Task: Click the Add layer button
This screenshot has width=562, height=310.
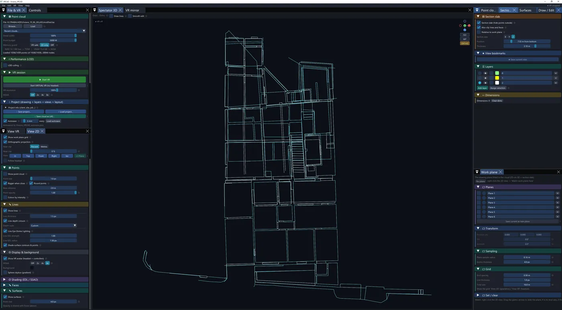Action: [482, 88]
